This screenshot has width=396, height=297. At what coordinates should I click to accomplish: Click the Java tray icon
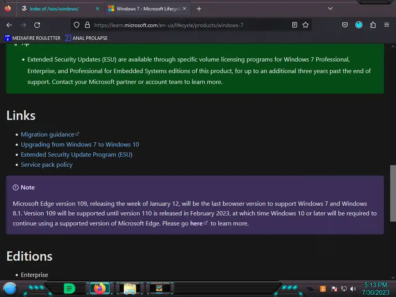(323, 288)
